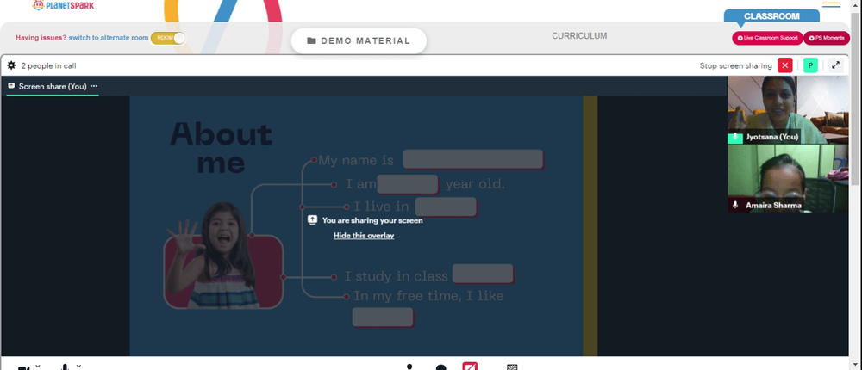Expand the microphone options chevron

(78, 366)
